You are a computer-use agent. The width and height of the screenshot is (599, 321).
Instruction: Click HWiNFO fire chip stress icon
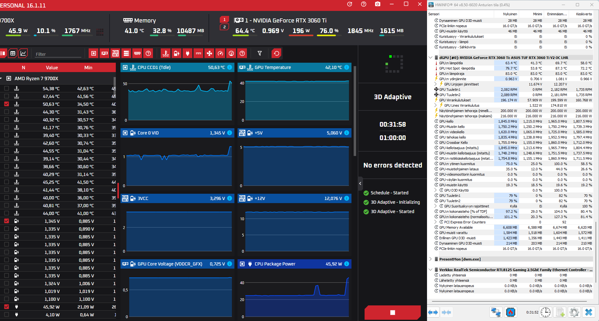[511, 312]
